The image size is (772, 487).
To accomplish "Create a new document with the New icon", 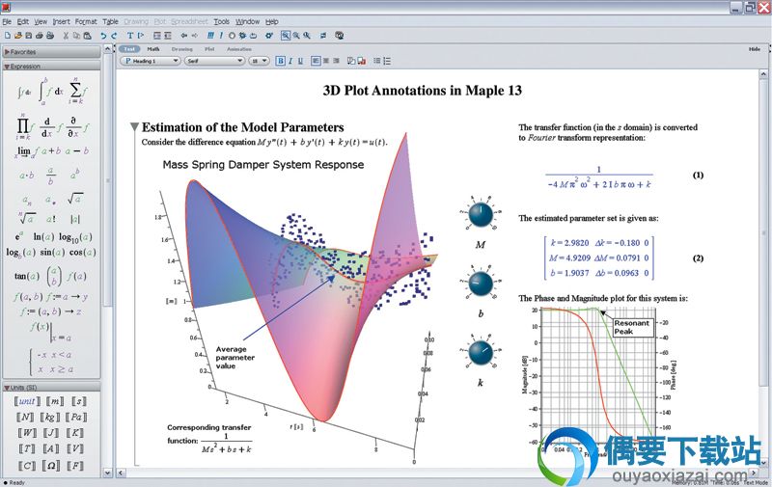I will [8, 36].
